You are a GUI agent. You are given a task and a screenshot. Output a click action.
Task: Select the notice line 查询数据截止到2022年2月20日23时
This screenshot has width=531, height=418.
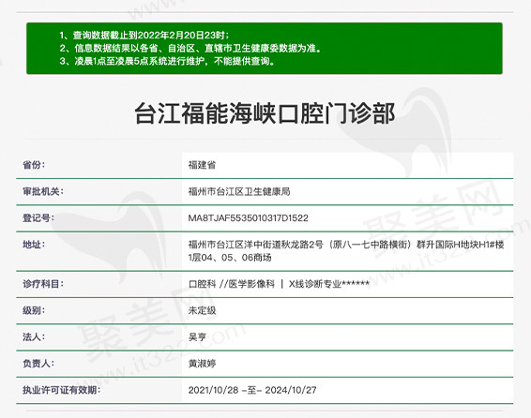point(144,36)
